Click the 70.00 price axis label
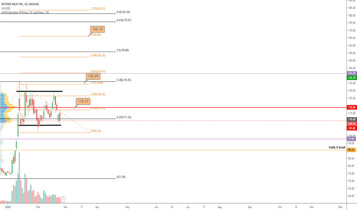The image size is (357, 210). (x=352, y=181)
